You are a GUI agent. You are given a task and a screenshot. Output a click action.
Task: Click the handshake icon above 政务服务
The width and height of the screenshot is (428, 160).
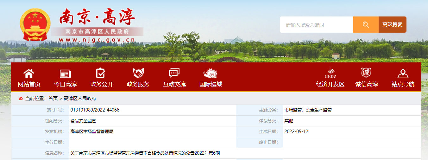(138, 73)
